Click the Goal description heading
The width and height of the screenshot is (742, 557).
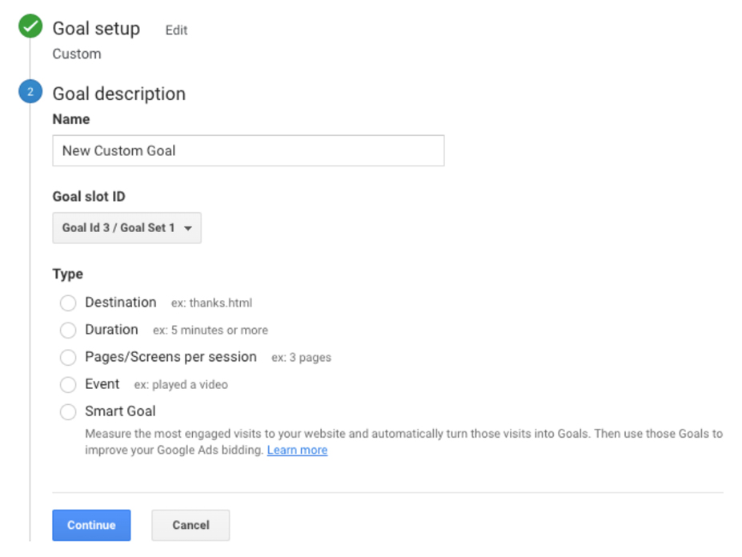pos(118,94)
